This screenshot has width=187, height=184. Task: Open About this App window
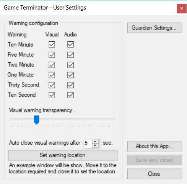pos(154,146)
